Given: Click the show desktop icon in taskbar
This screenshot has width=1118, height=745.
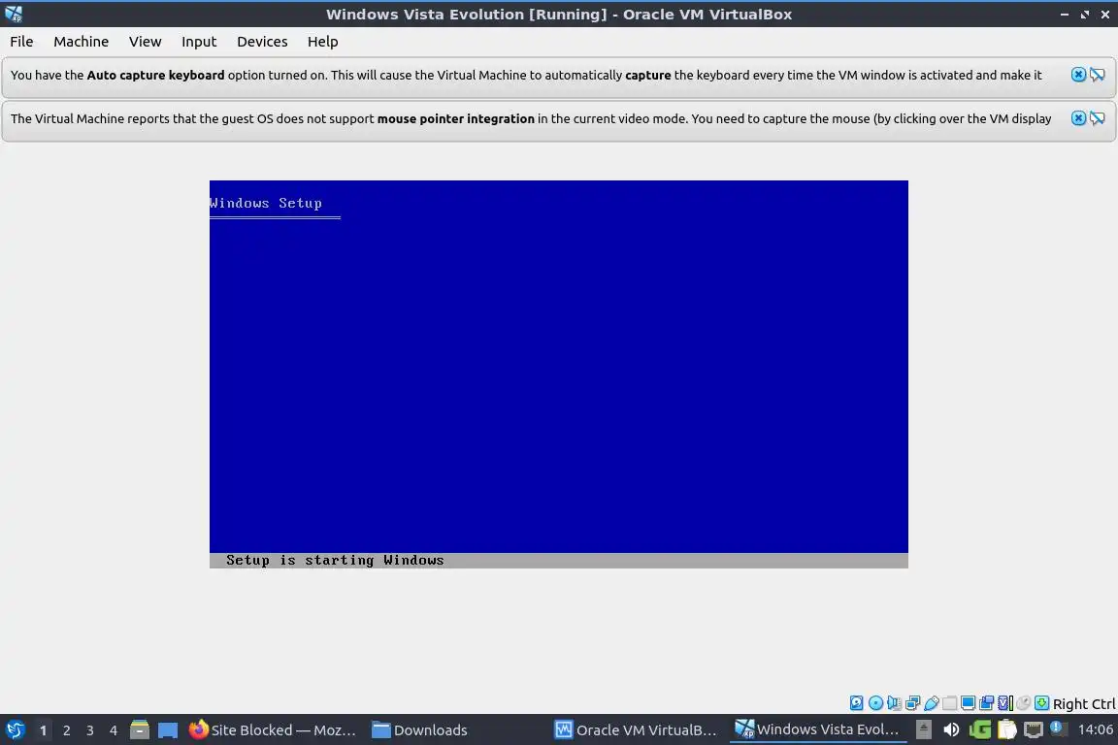Looking at the screenshot, I should pos(168,729).
